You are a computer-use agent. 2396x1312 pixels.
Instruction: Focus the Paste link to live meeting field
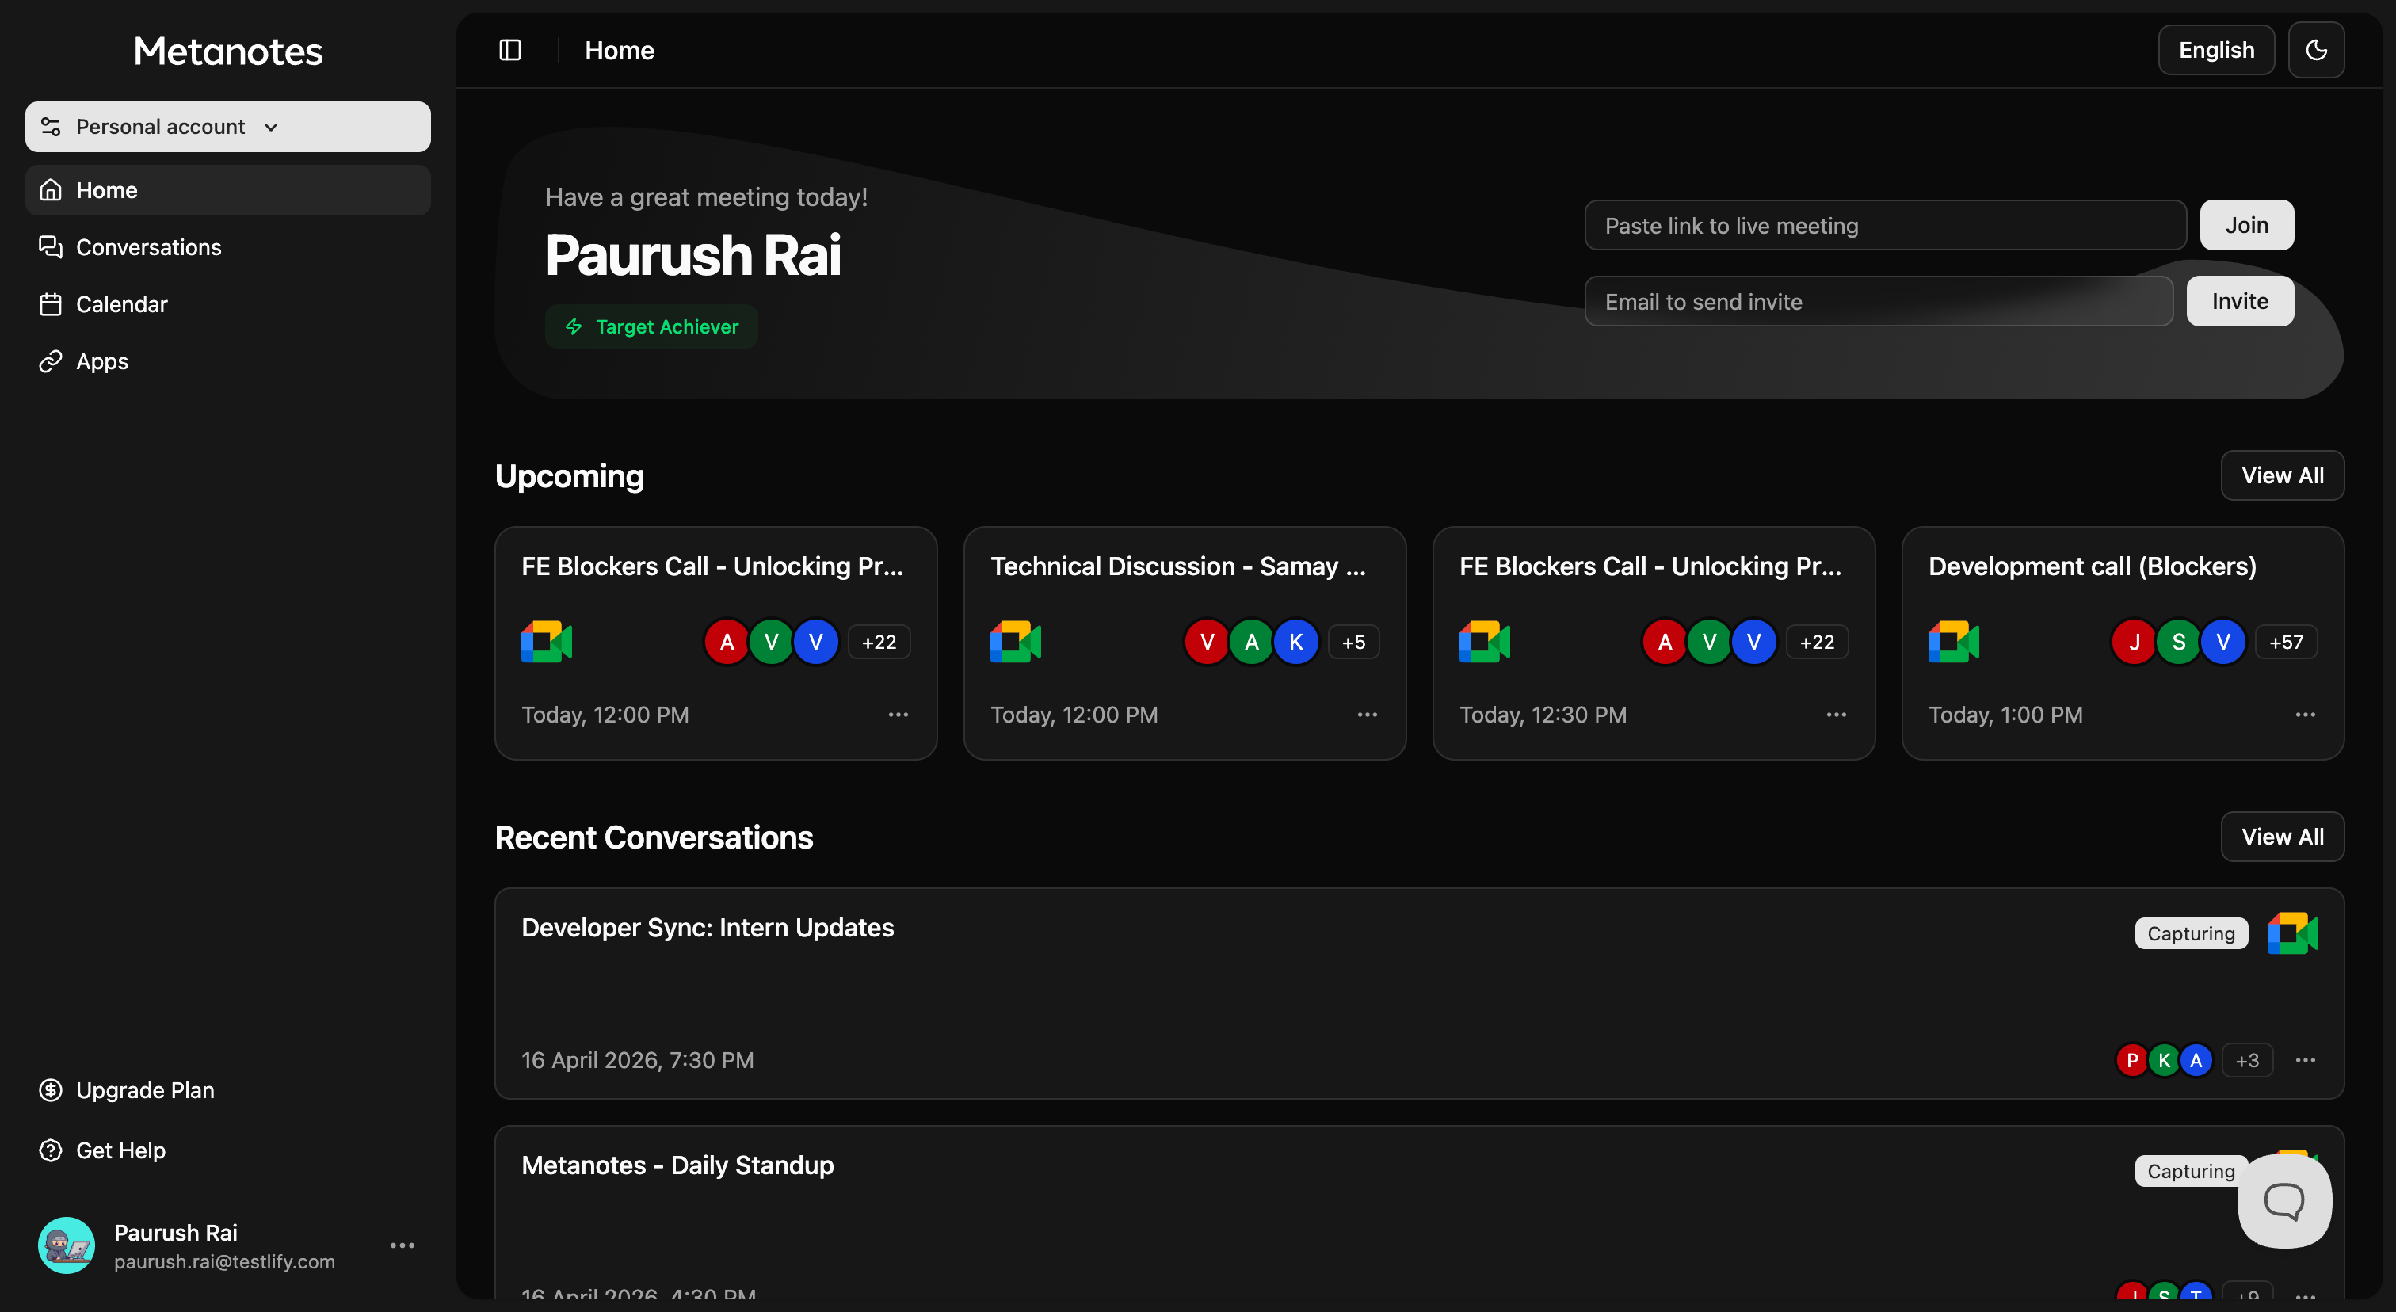(1884, 225)
